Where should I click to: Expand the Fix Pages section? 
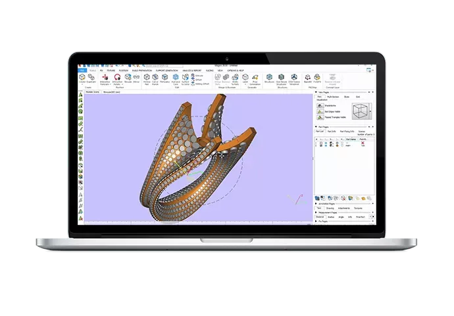click(316, 221)
